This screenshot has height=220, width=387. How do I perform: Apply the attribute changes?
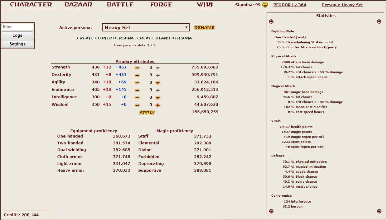147,113
